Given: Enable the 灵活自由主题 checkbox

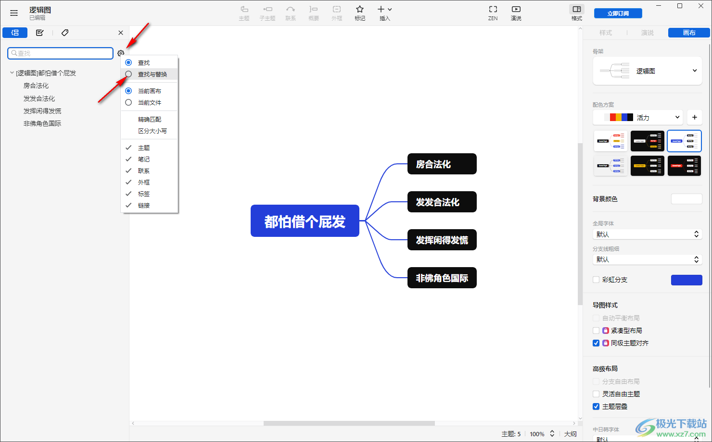Looking at the screenshot, I should point(596,394).
